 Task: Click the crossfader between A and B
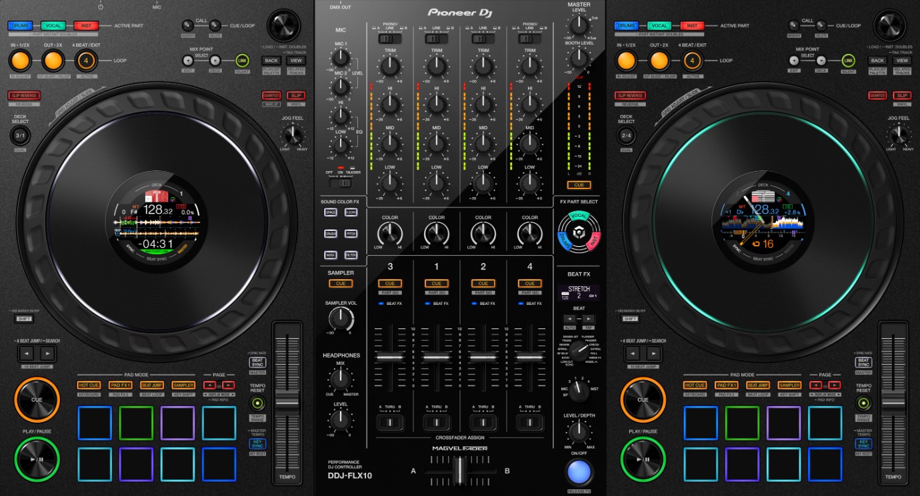459,471
